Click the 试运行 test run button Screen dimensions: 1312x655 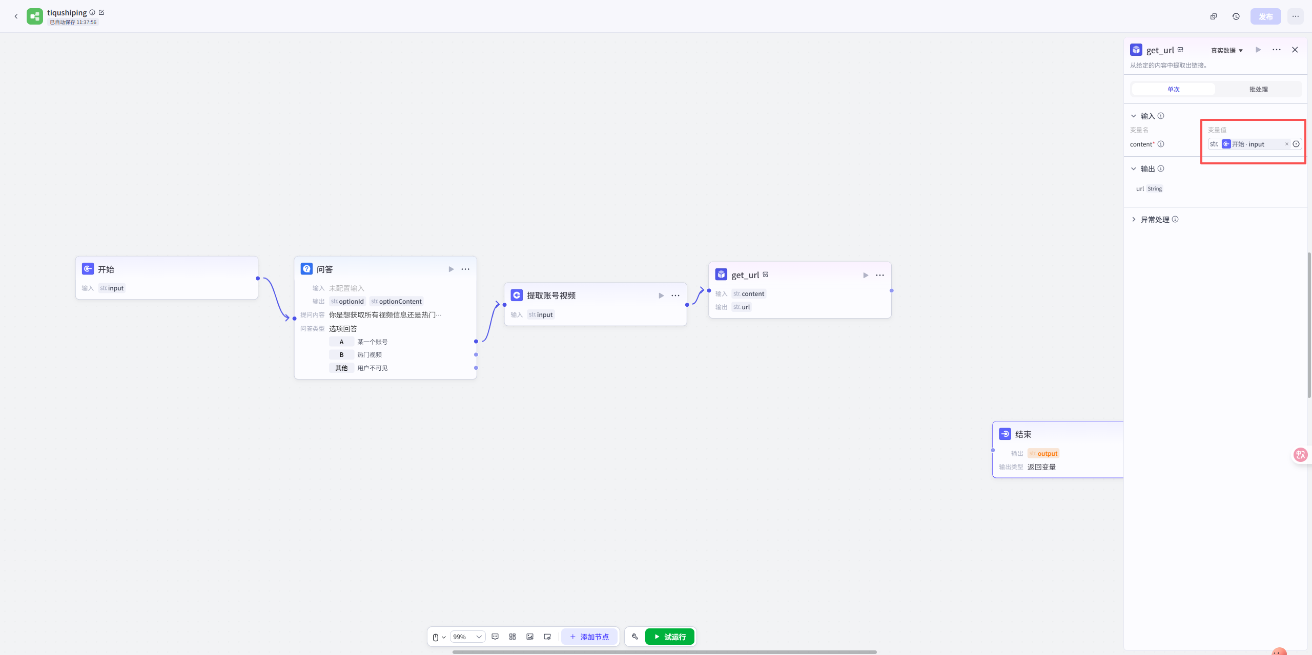(669, 637)
